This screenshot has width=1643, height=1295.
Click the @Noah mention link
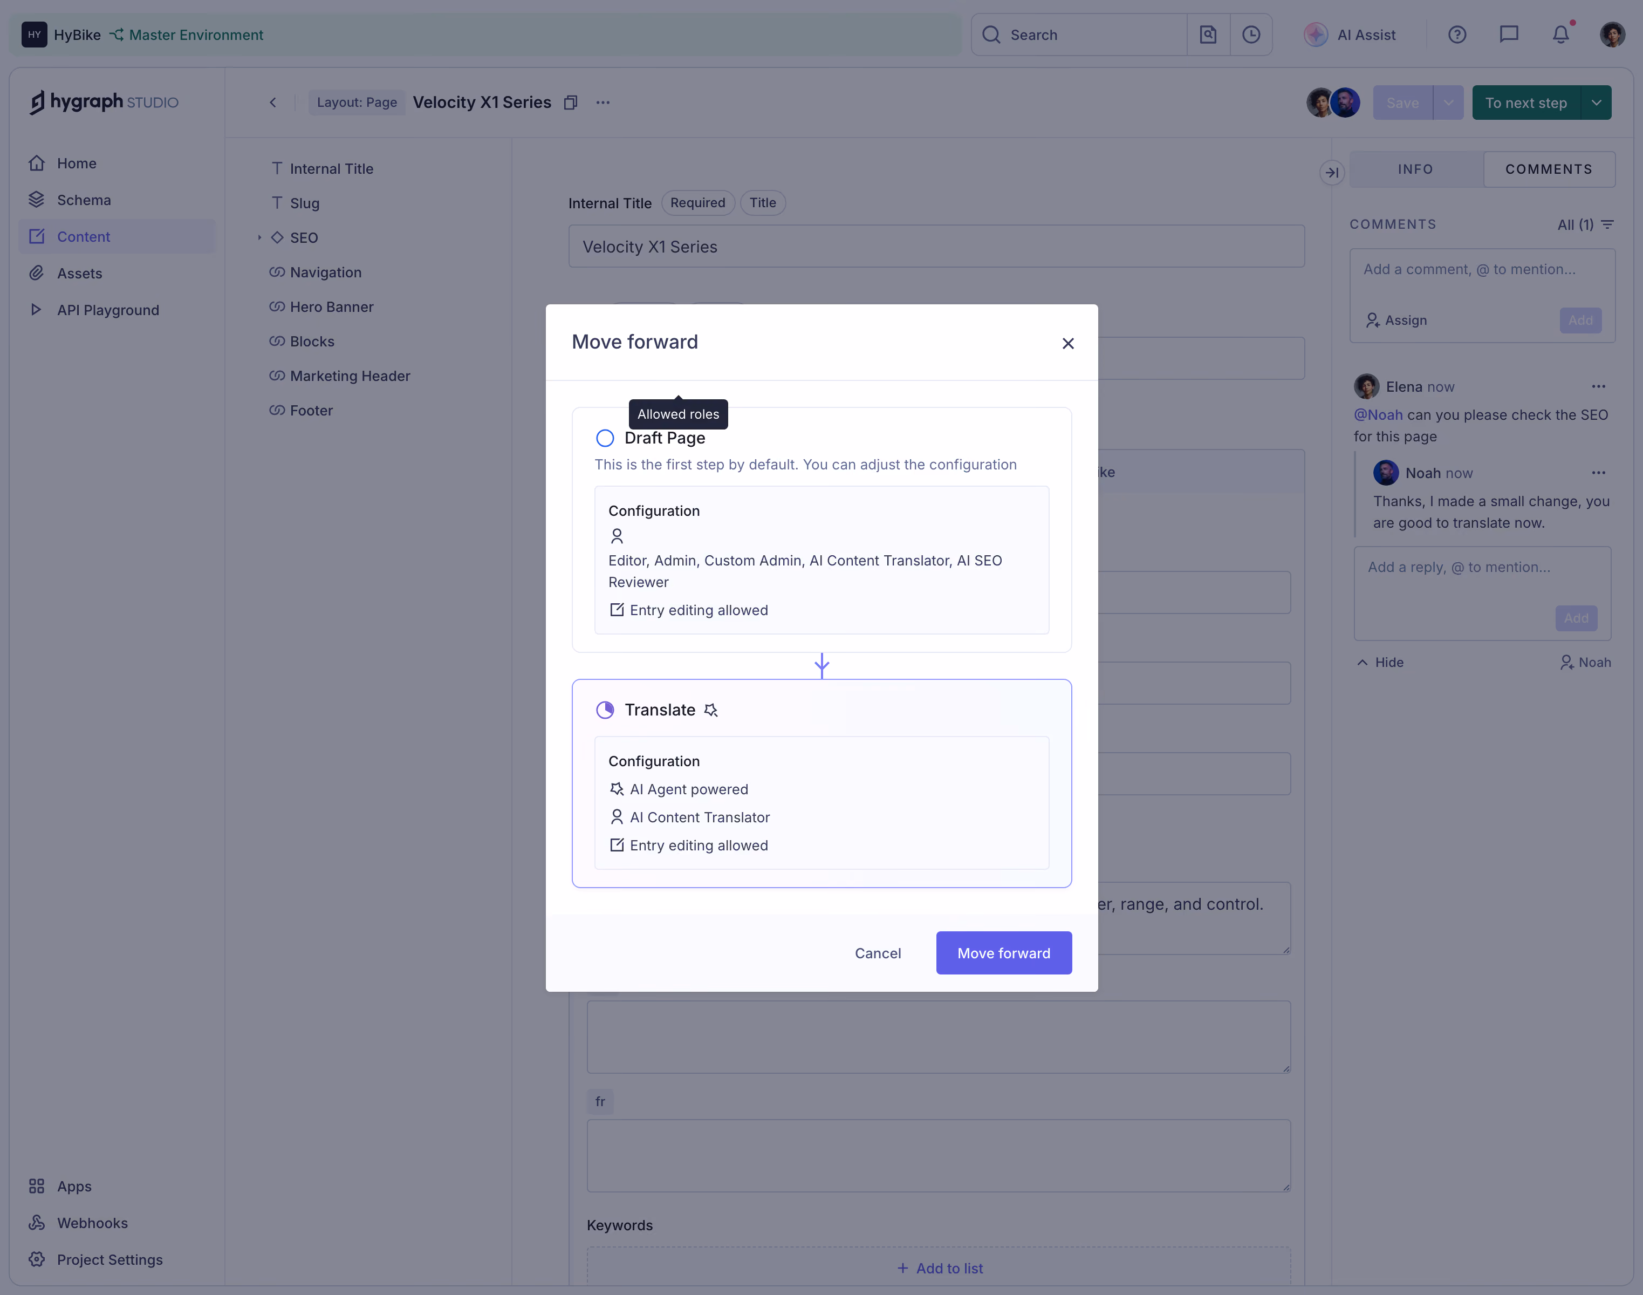[x=1378, y=415]
